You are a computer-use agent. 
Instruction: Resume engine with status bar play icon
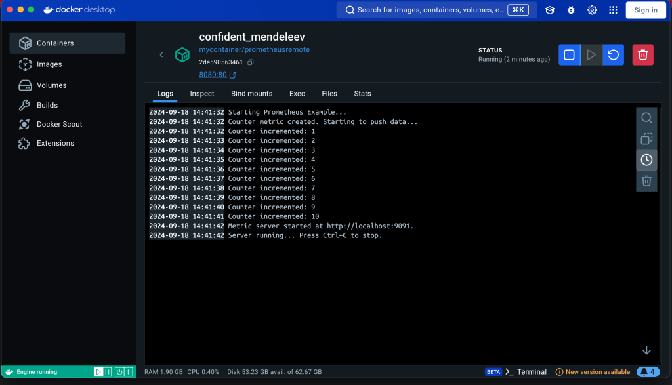(x=98, y=372)
